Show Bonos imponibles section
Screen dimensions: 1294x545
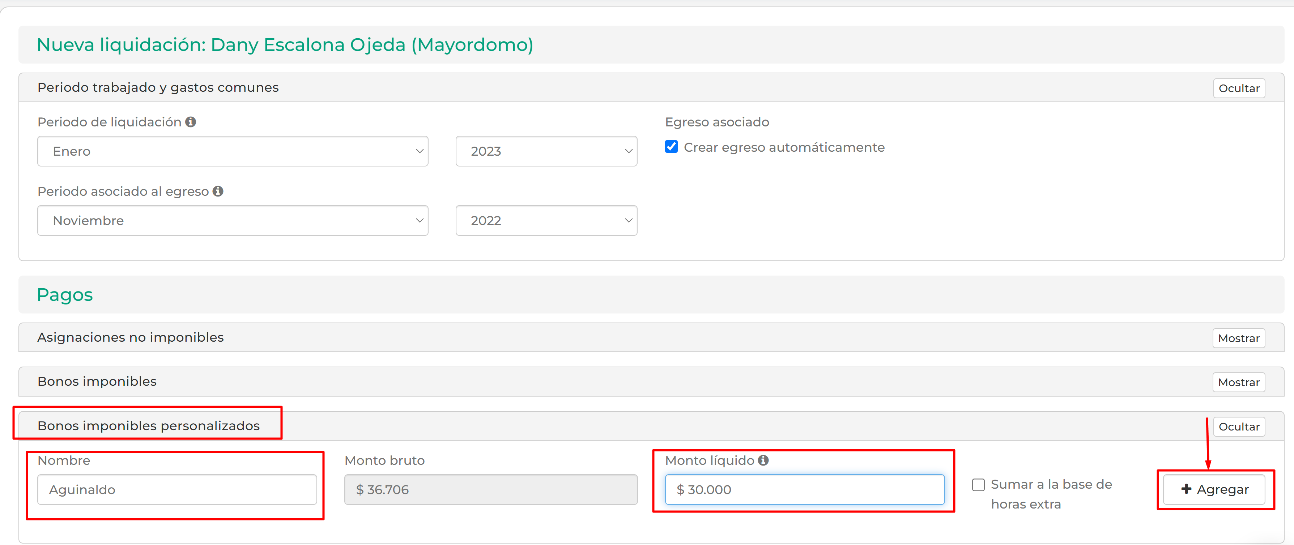(1239, 382)
